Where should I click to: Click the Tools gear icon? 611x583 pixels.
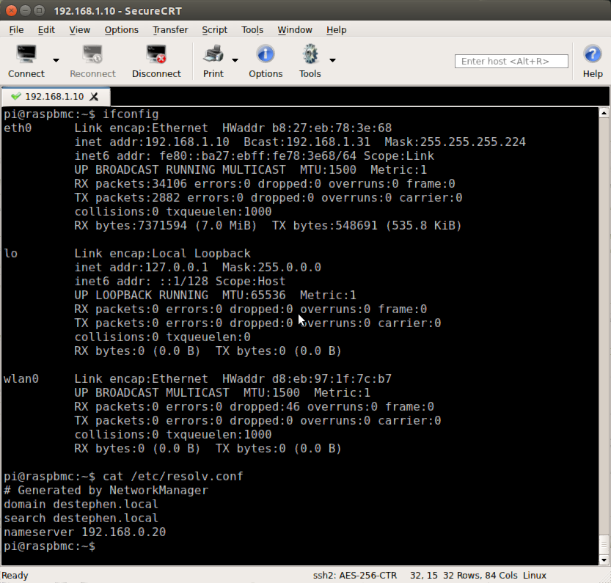(310, 54)
